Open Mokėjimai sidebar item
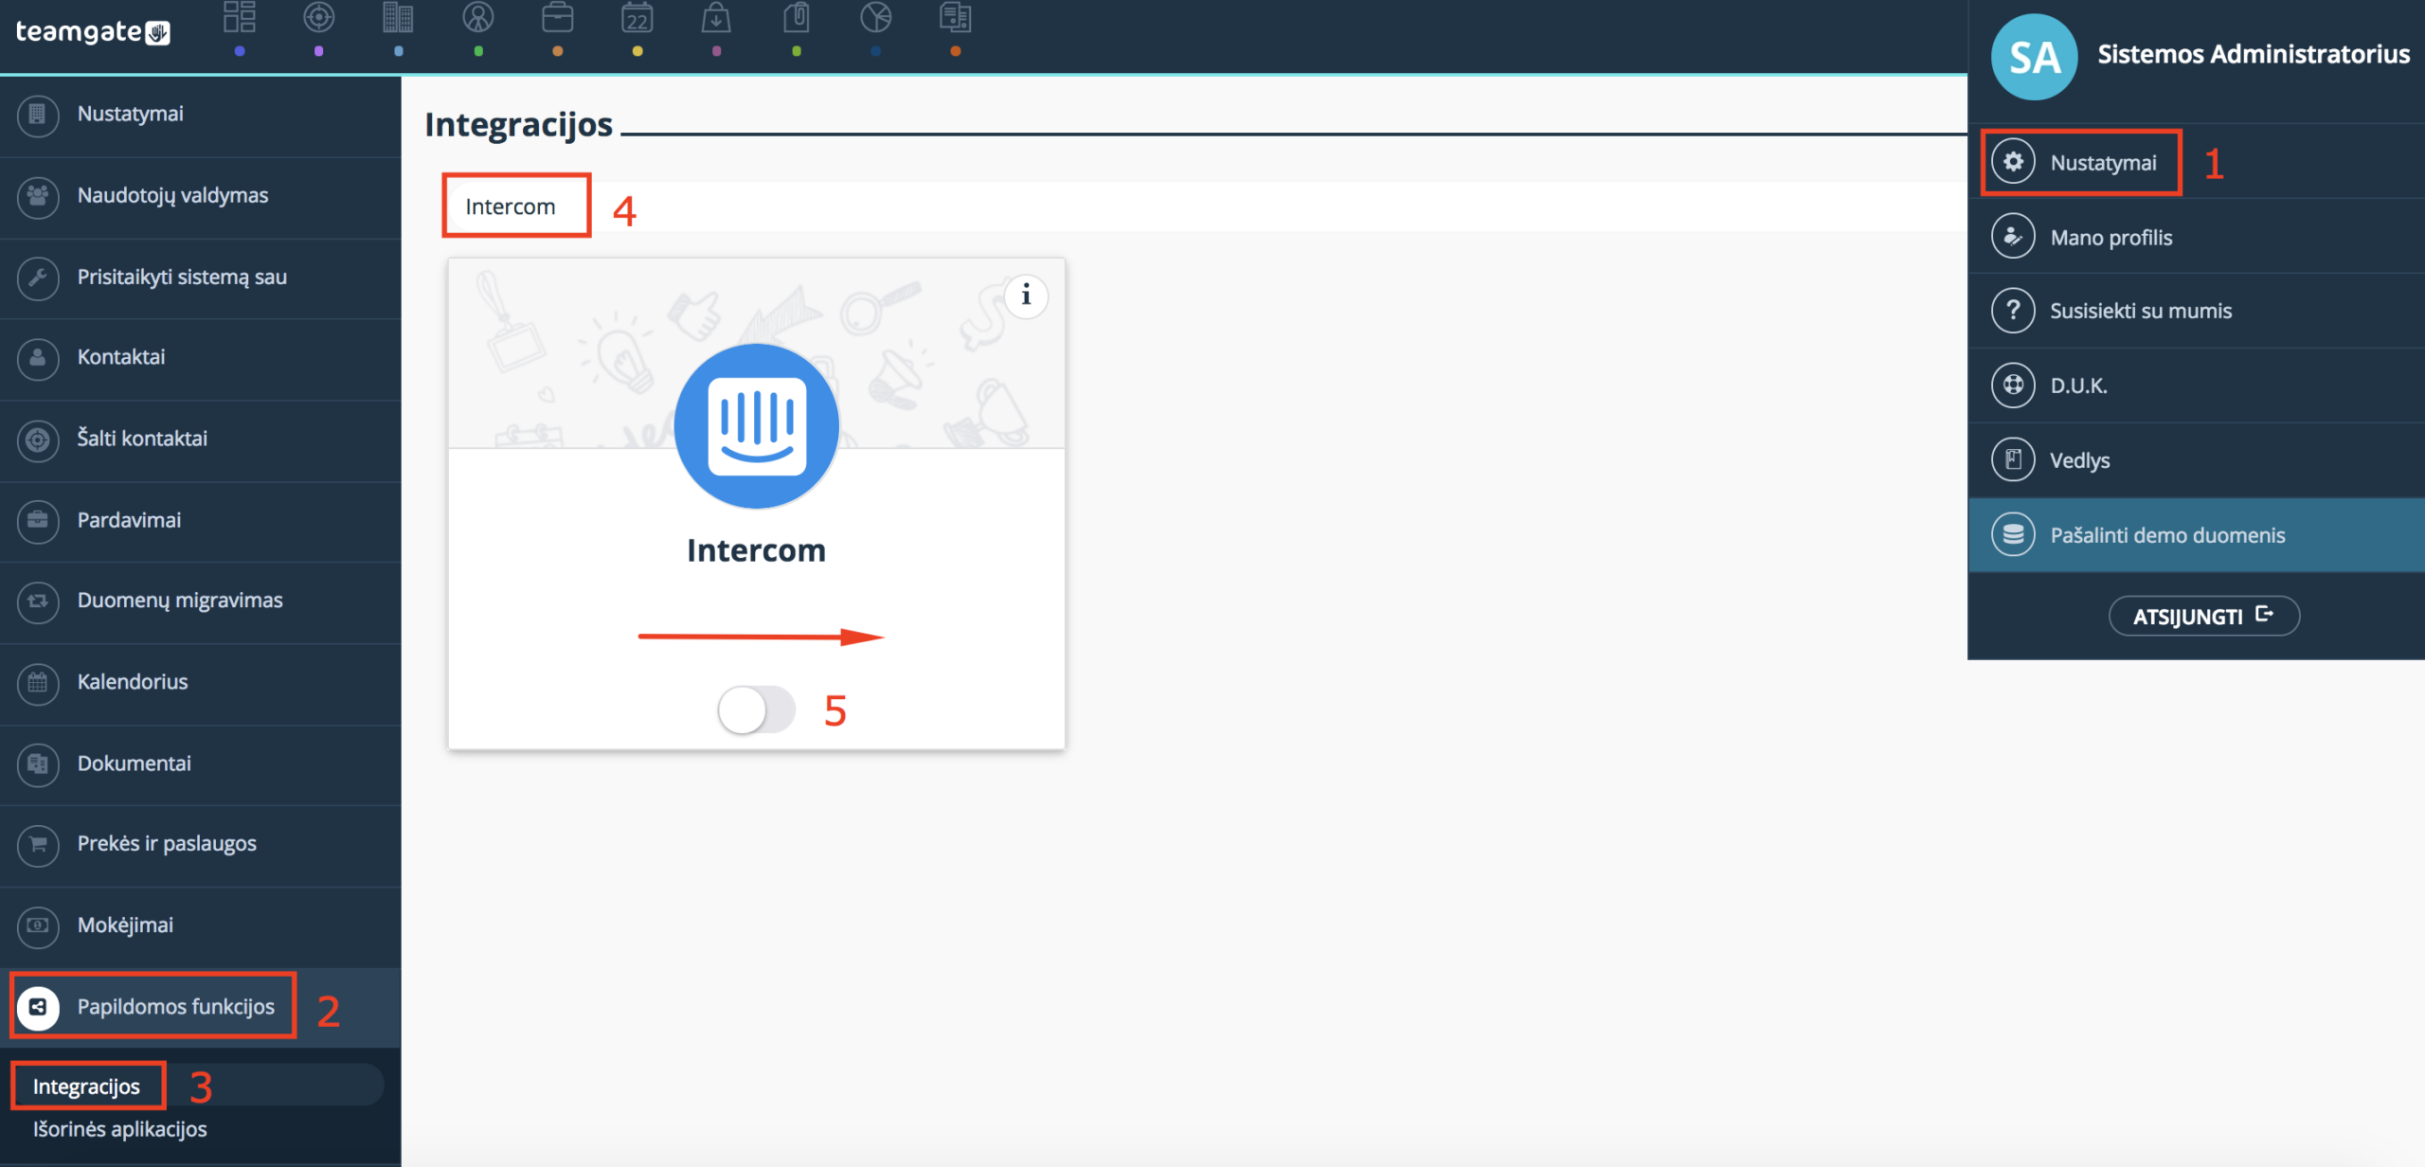The image size is (2425, 1167). click(200, 926)
